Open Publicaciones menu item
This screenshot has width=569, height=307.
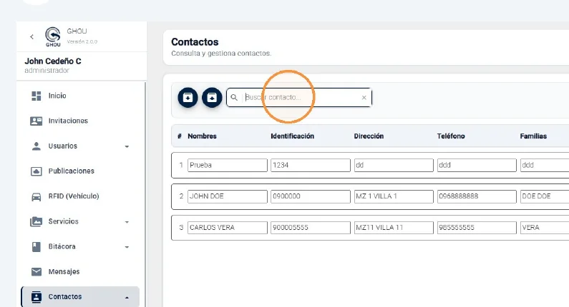pyautogui.click(x=72, y=171)
